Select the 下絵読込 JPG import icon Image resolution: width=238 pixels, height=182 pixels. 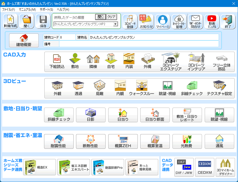[57, 62]
